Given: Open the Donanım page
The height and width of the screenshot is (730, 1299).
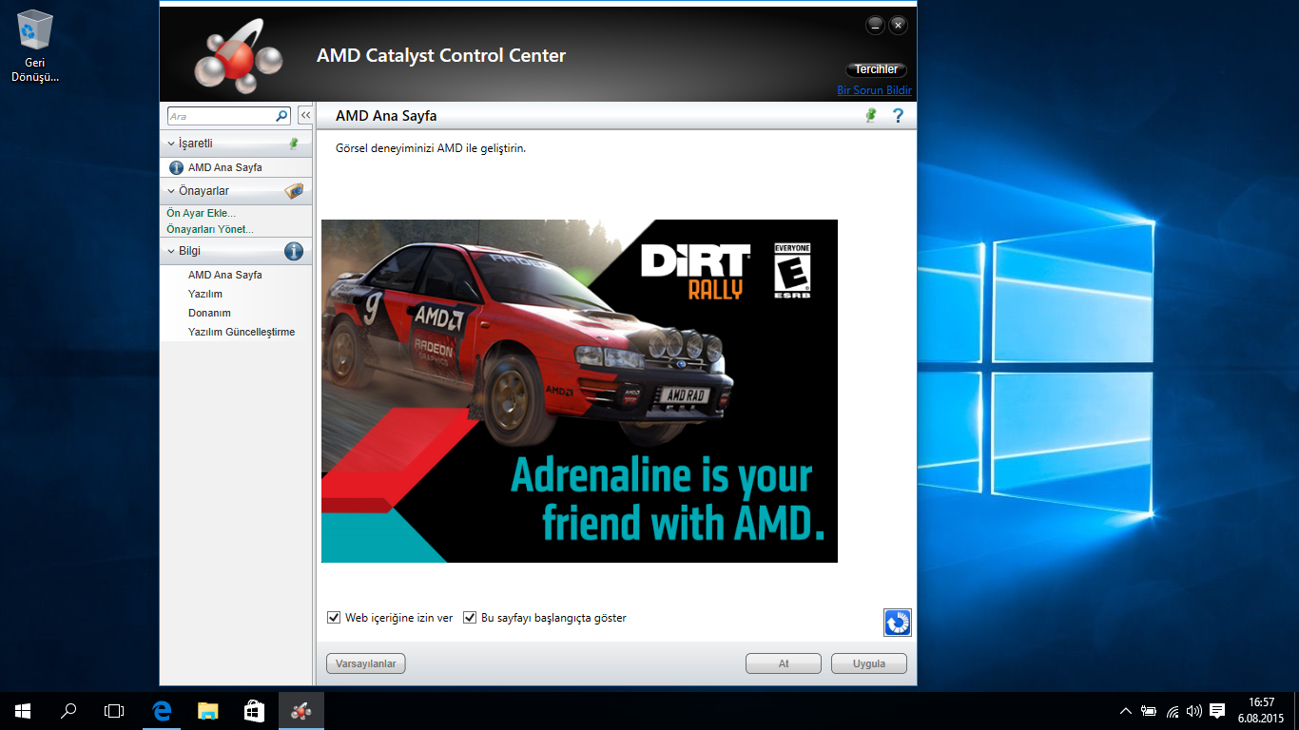Looking at the screenshot, I should [209, 313].
